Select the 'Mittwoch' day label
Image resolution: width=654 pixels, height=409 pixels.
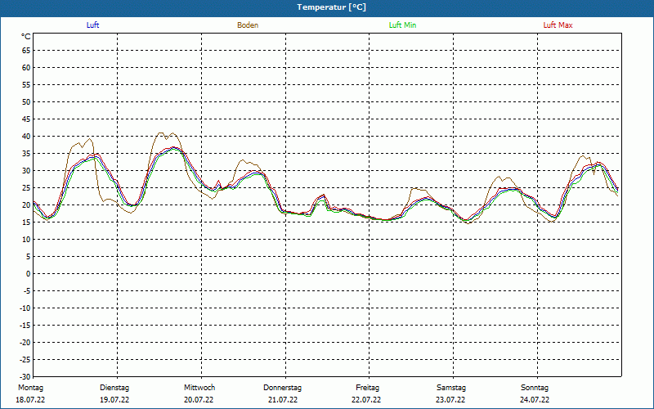(x=199, y=388)
